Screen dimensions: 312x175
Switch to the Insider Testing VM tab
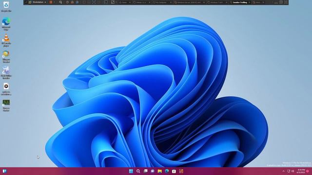240,2
